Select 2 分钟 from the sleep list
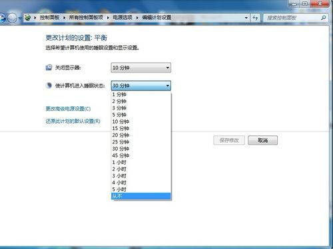 pos(141,102)
